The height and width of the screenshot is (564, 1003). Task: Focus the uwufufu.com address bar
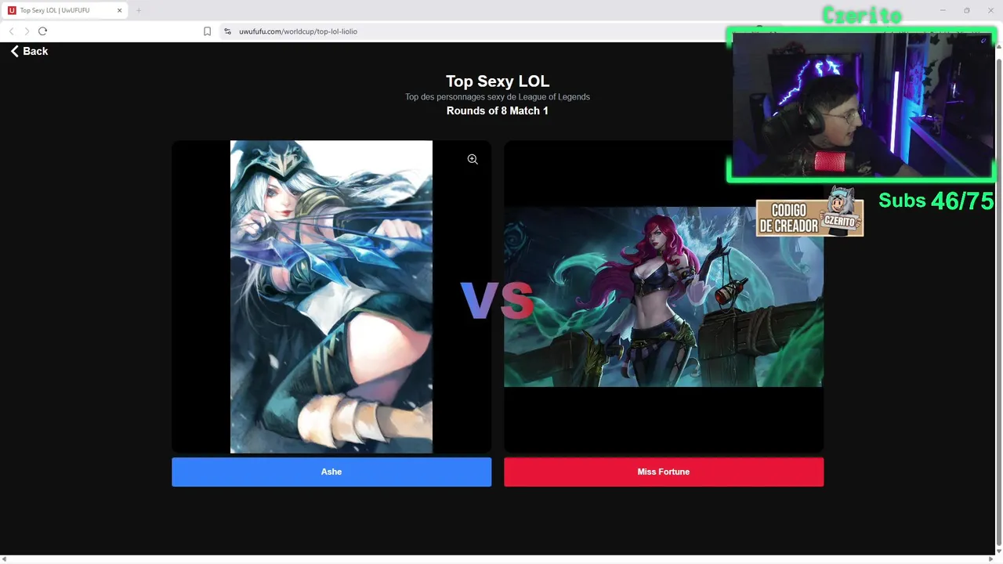(298, 31)
